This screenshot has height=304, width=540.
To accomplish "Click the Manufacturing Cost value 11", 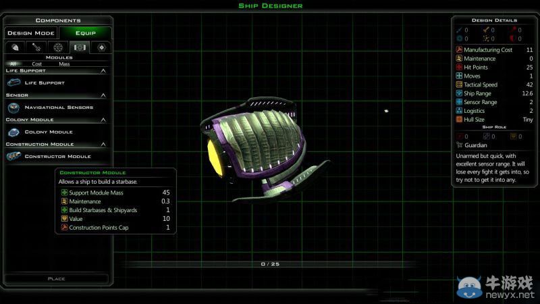I will point(529,49).
